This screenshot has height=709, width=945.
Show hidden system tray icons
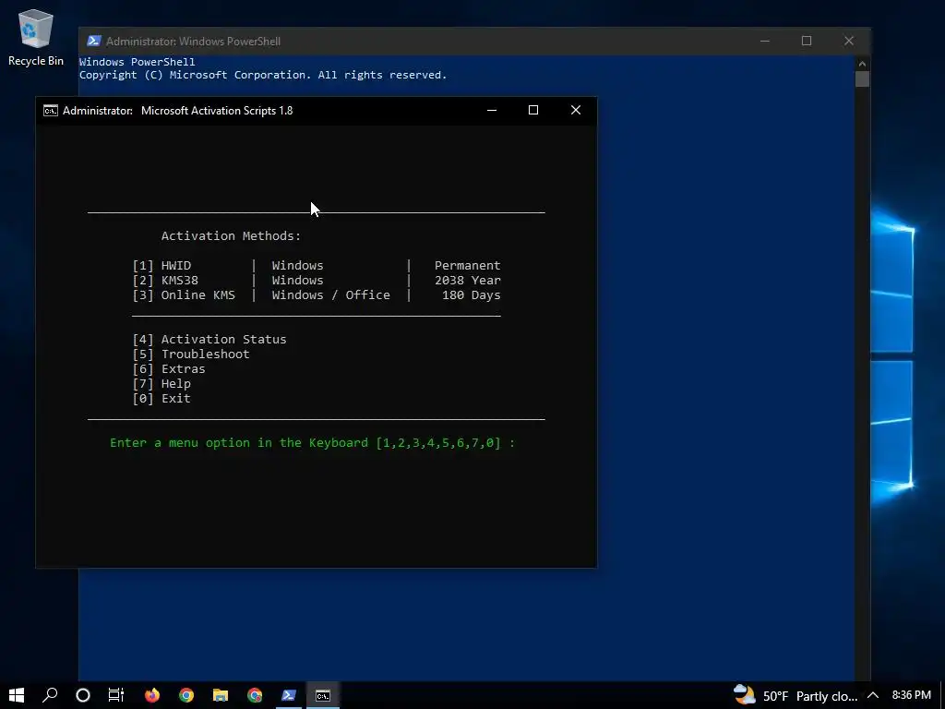[873, 696]
